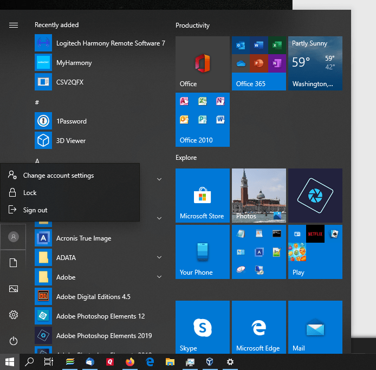Screen dimensions: 376x370
Task: Open the Office 365 folder tile
Action: tap(259, 63)
